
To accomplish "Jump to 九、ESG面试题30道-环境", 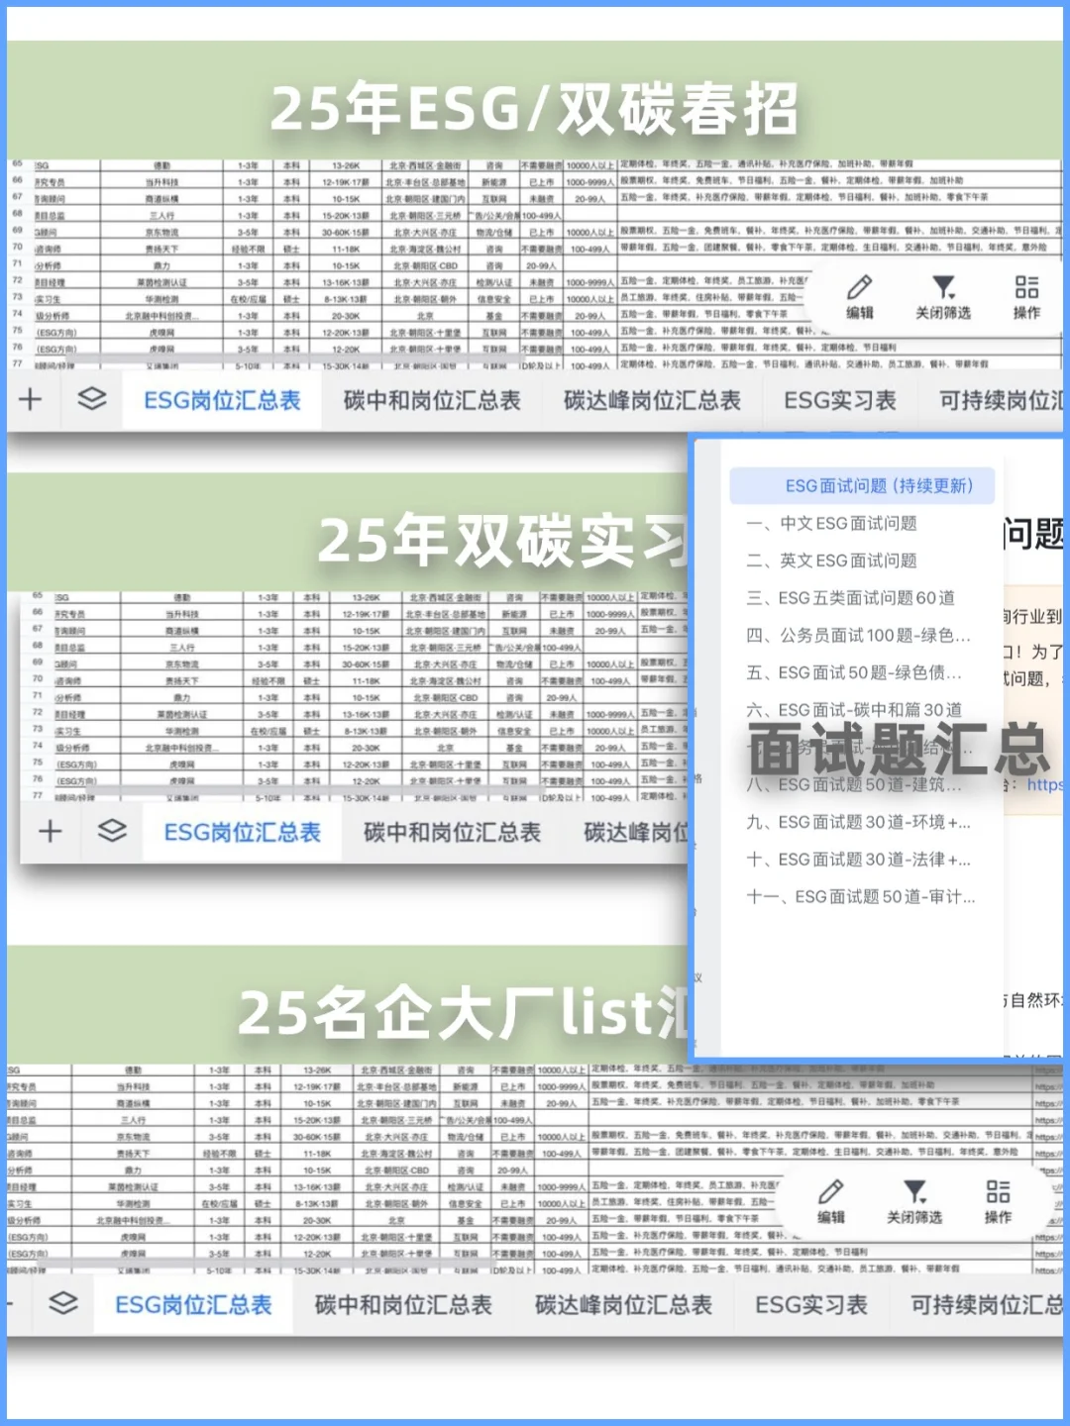I will (858, 822).
